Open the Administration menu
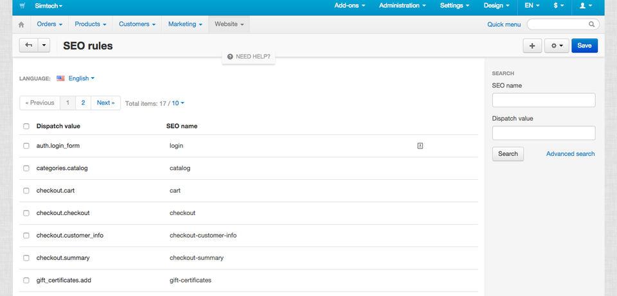 pyautogui.click(x=402, y=6)
